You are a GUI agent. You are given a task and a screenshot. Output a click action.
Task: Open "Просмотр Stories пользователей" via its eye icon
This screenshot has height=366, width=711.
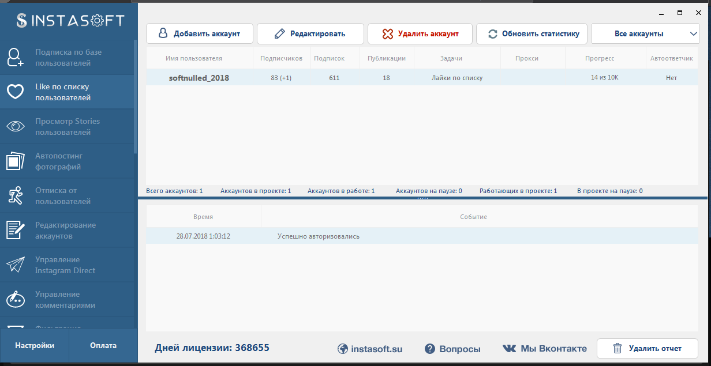click(15, 126)
